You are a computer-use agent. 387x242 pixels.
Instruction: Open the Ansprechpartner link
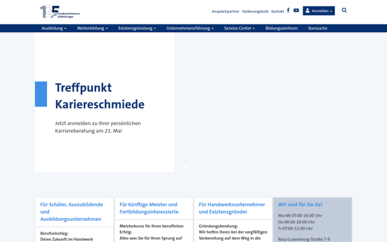(x=225, y=12)
